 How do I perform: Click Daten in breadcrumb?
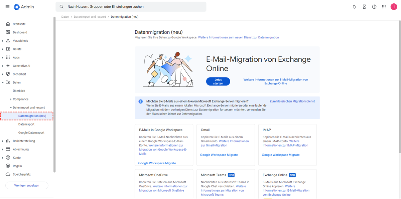point(65,17)
